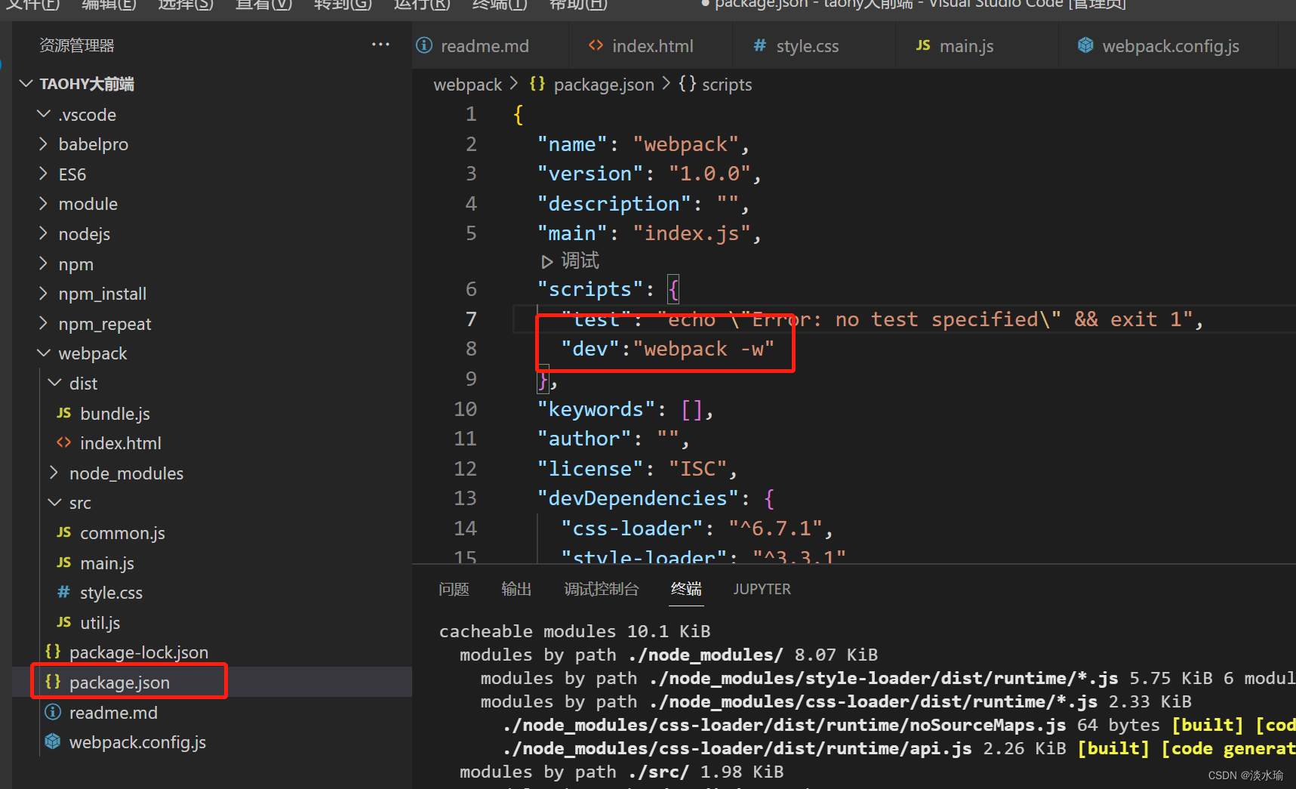The image size is (1296, 789).
Task: Expand the babelpro folder
Action: point(44,143)
